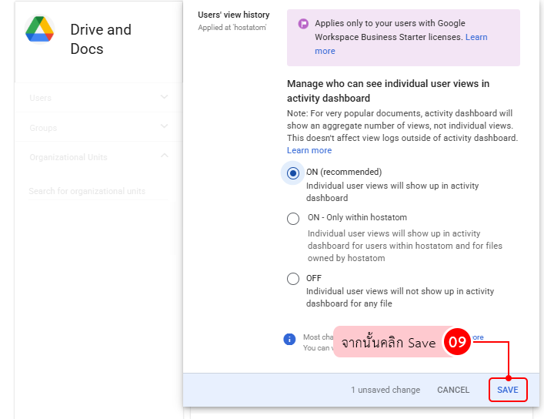Click the 'Applied at hostatom' text
The width and height of the screenshot is (554, 419).
pyautogui.click(x=232, y=28)
